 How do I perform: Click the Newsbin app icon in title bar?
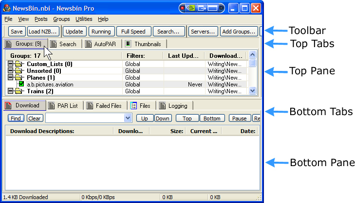pos(7,8)
